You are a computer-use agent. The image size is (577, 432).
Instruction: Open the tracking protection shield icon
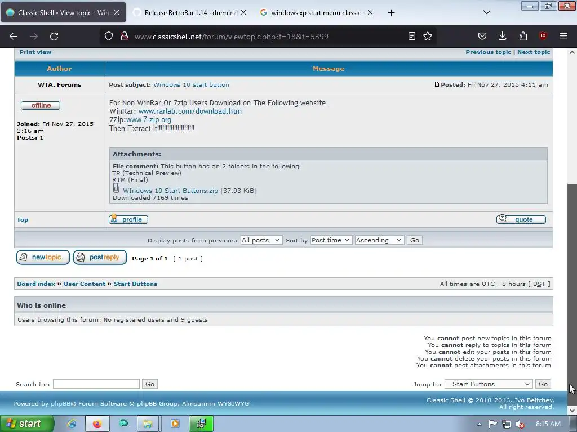click(109, 36)
